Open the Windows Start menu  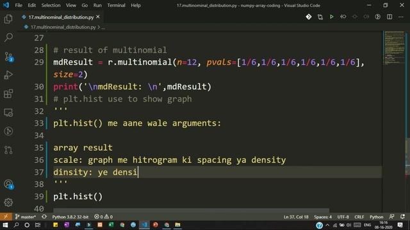5,225
